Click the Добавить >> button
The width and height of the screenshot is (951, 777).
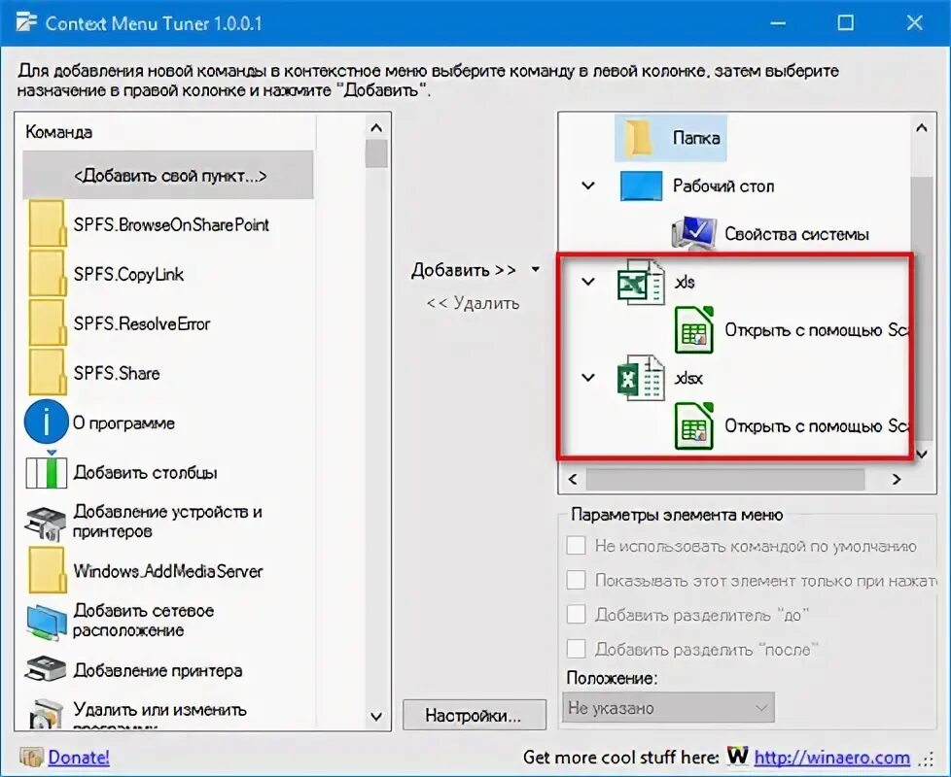pyautogui.click(x=464, y=269)
